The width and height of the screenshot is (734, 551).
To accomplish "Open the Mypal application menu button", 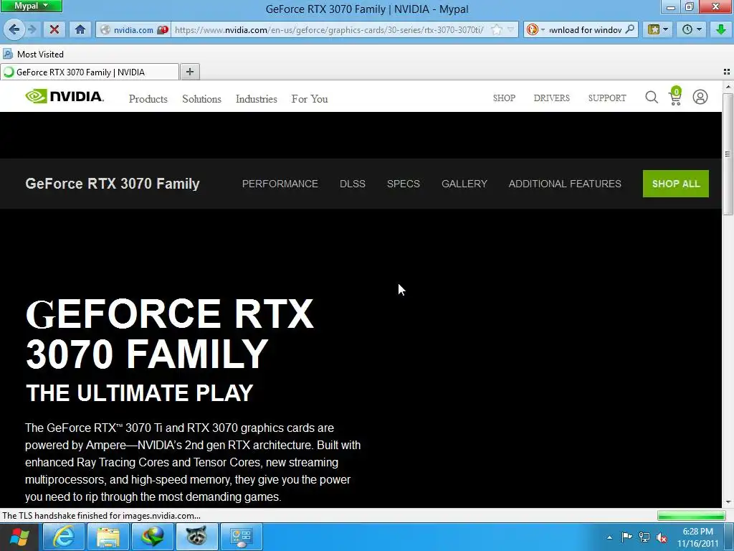I will point(31,6).
